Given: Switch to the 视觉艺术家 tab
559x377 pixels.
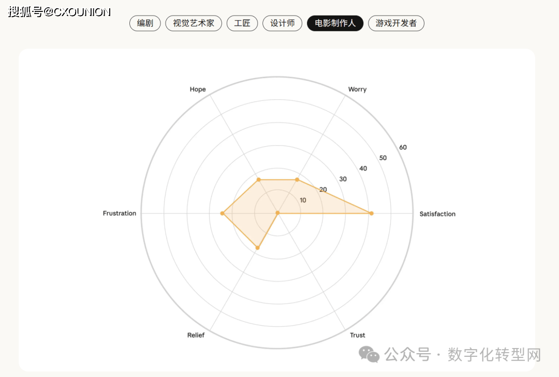Looking at the screenshot, I should 194,23.
